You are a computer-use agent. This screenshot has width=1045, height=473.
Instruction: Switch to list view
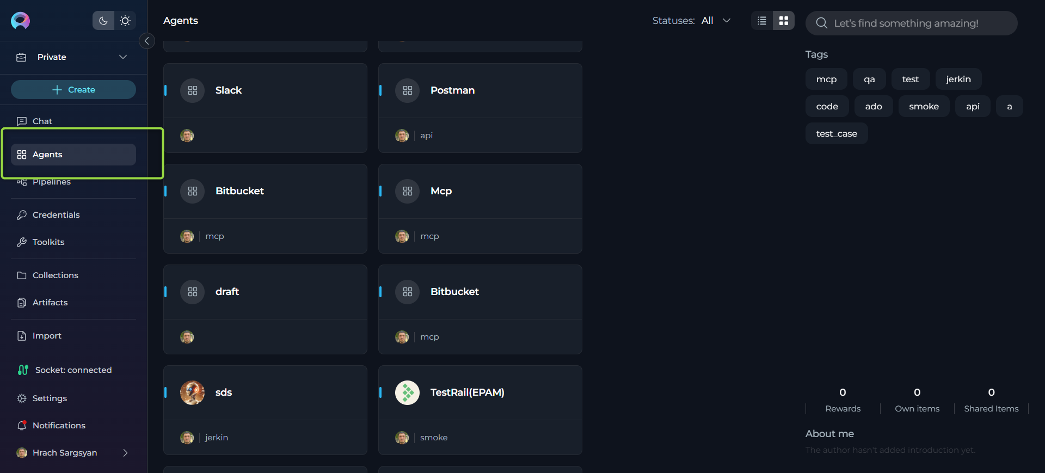coord(762,21)
